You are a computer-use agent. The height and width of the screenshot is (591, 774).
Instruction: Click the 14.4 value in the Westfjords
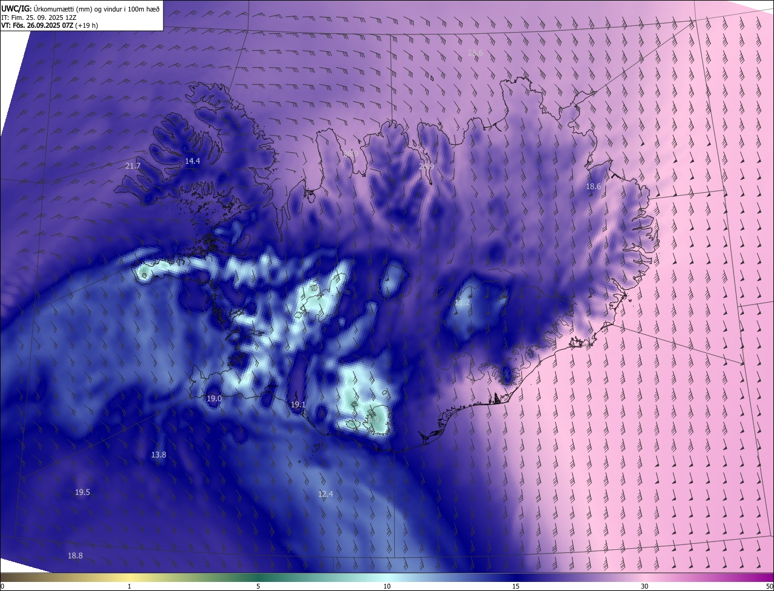coord(192,161)
